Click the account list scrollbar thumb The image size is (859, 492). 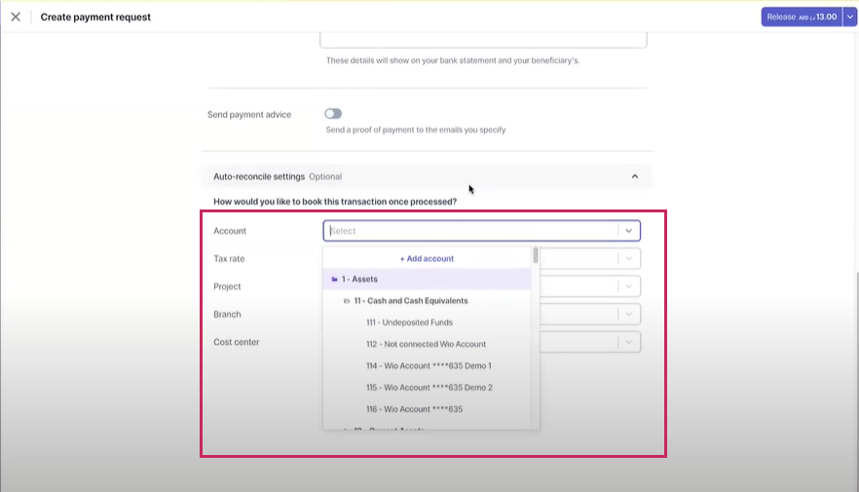coord(536,256)
